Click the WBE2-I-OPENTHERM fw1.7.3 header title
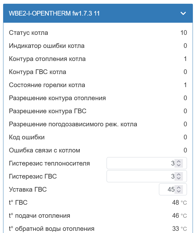196x233 pixels. pos(55,13)
